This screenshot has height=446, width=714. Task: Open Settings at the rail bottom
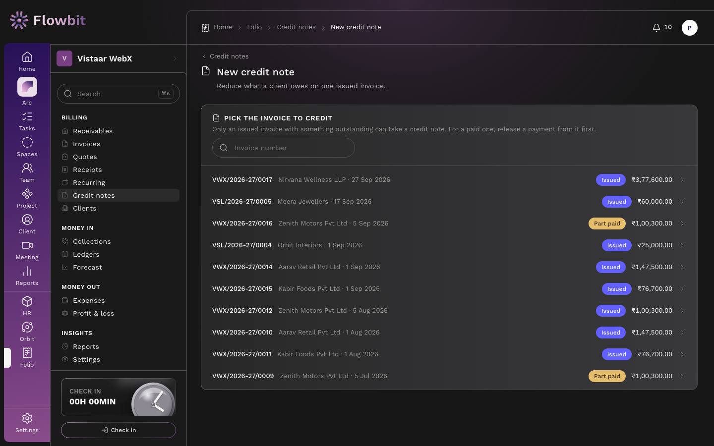pos(27,423)
